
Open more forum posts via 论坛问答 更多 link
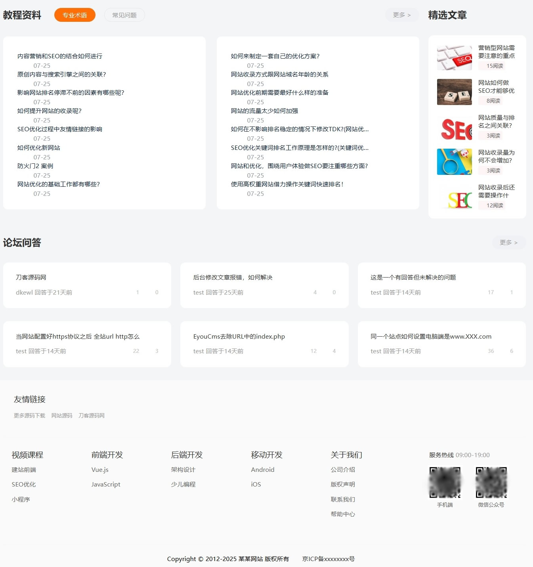click(508, 243)
